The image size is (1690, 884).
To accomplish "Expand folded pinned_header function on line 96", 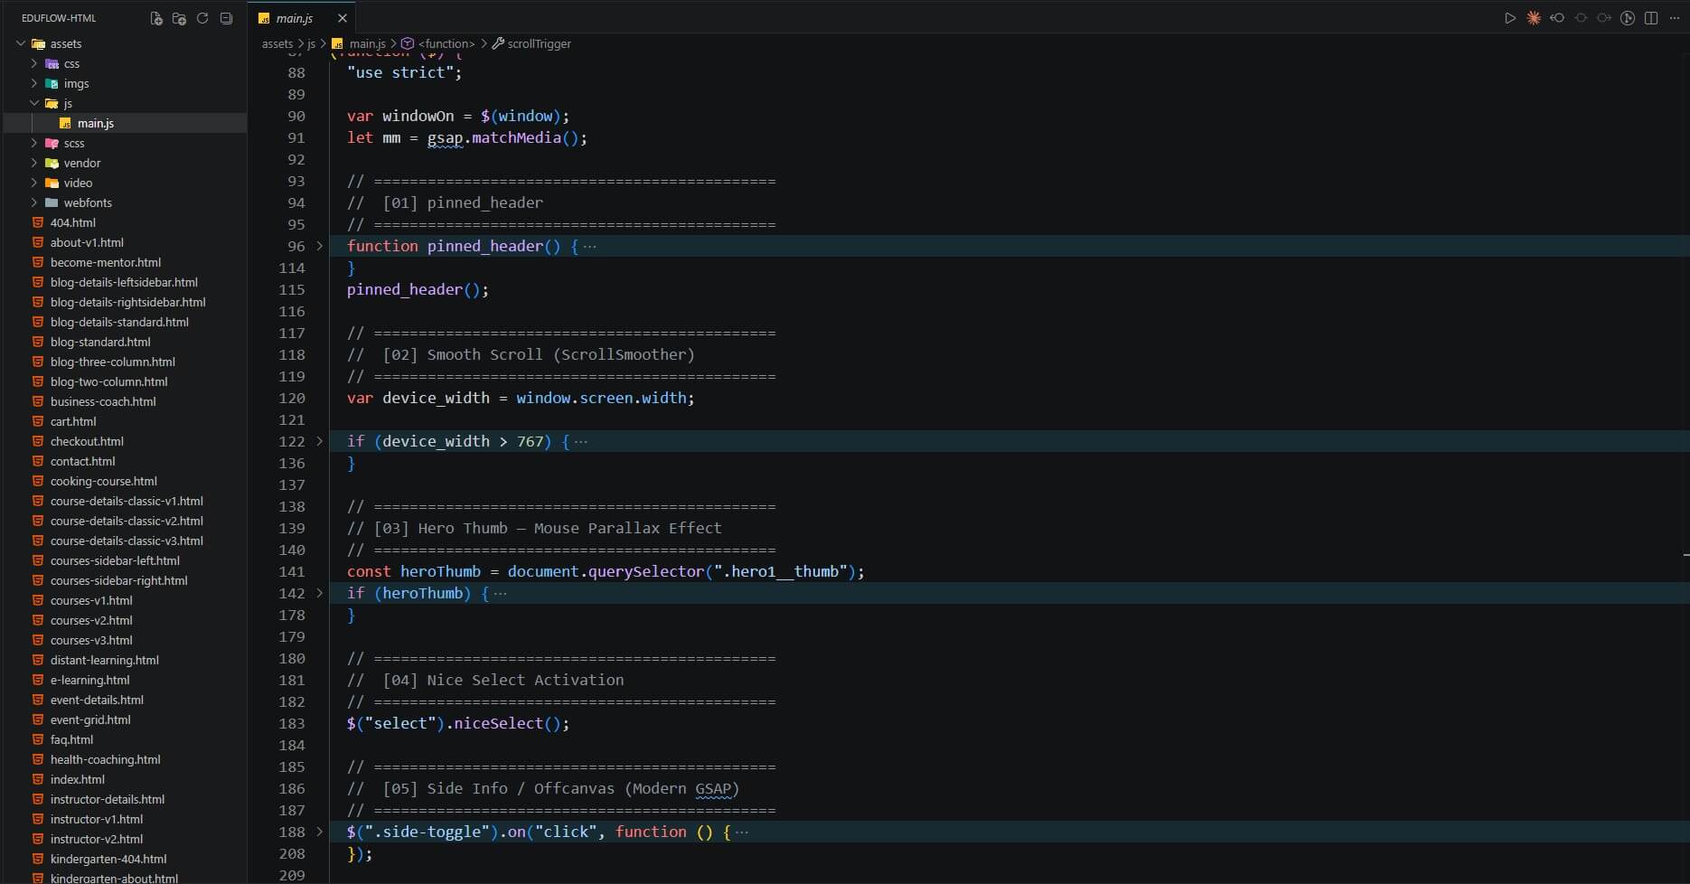I will coord(319,246).
